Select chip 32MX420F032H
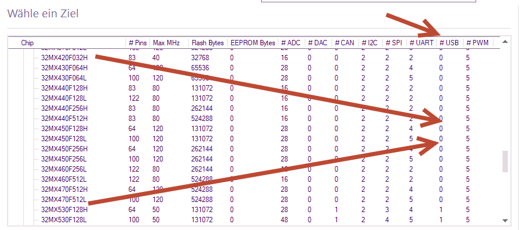This screenshot has width=521, height=230. pyautogui.click(x=65, y=58)
